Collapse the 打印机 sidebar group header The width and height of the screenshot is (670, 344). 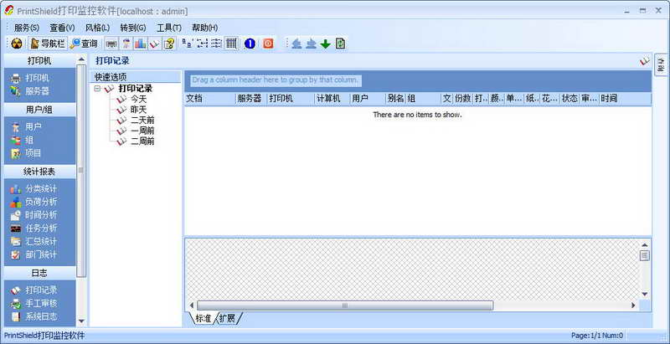[39, 61]
